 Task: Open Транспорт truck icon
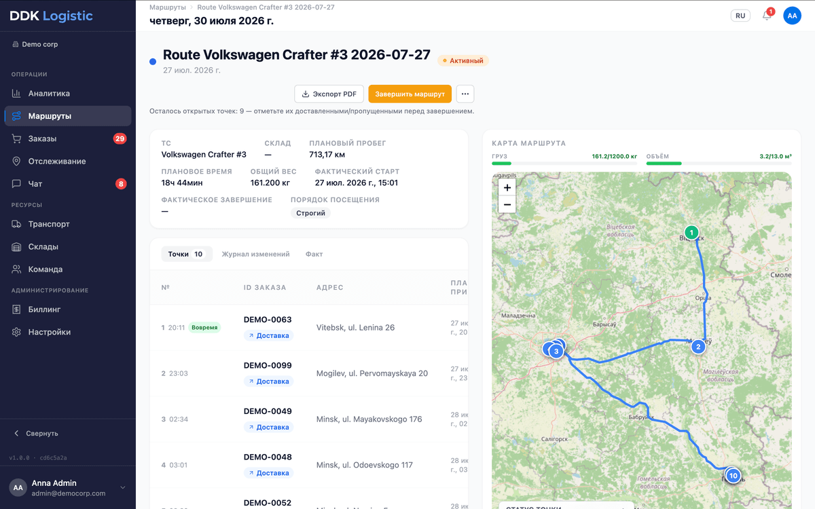point(16,224)
